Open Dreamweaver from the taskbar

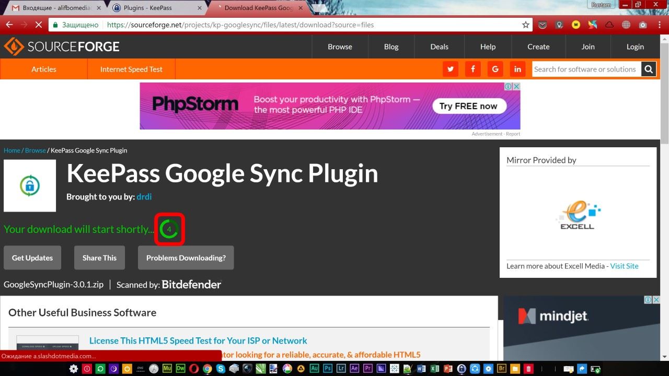coord(180,369)
